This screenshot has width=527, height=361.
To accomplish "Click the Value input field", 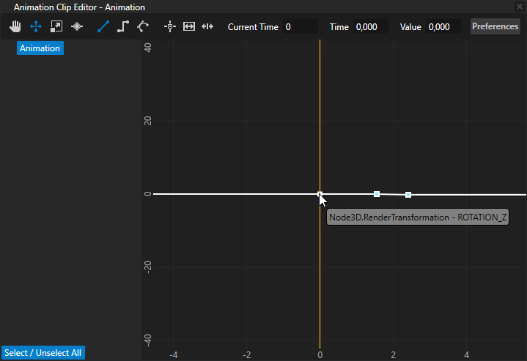I will (x=443, y=26).
